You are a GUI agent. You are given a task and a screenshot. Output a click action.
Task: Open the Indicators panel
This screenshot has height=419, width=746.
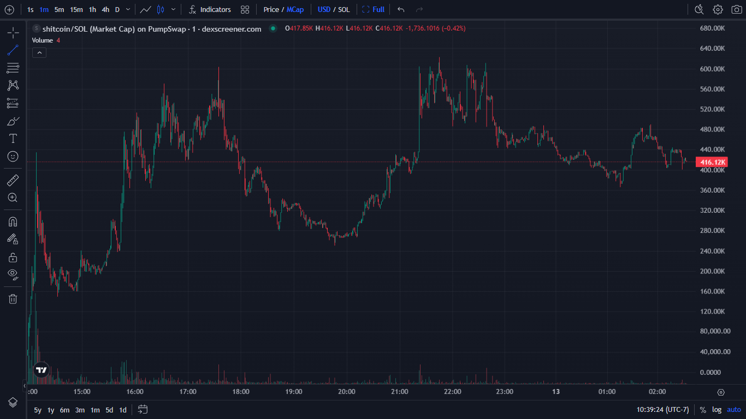(x=210, y=9)
